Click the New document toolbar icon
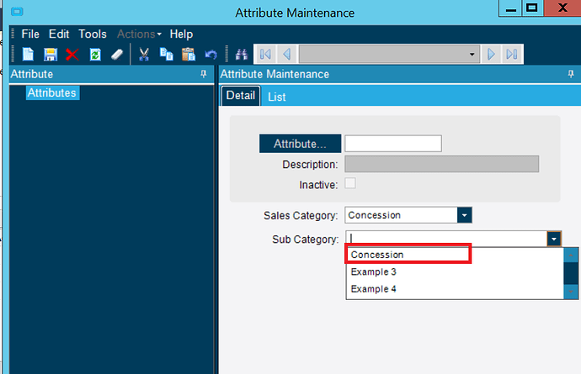 (x=28, y=55)
